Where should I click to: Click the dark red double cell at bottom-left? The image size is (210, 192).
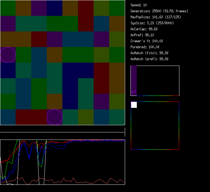tap(31, 117)
